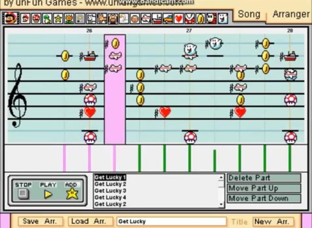Select the Game Boy instrument
This screenshot has width=312, height=228.
pyautogui.click(x=80, y=19)
